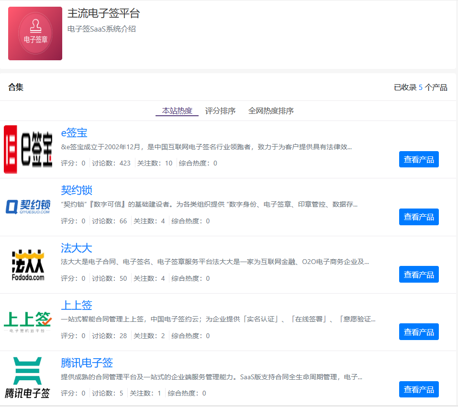The image size is (458, 407).
Task: Open the 上上签 logo image
Action: pos(28,322)
